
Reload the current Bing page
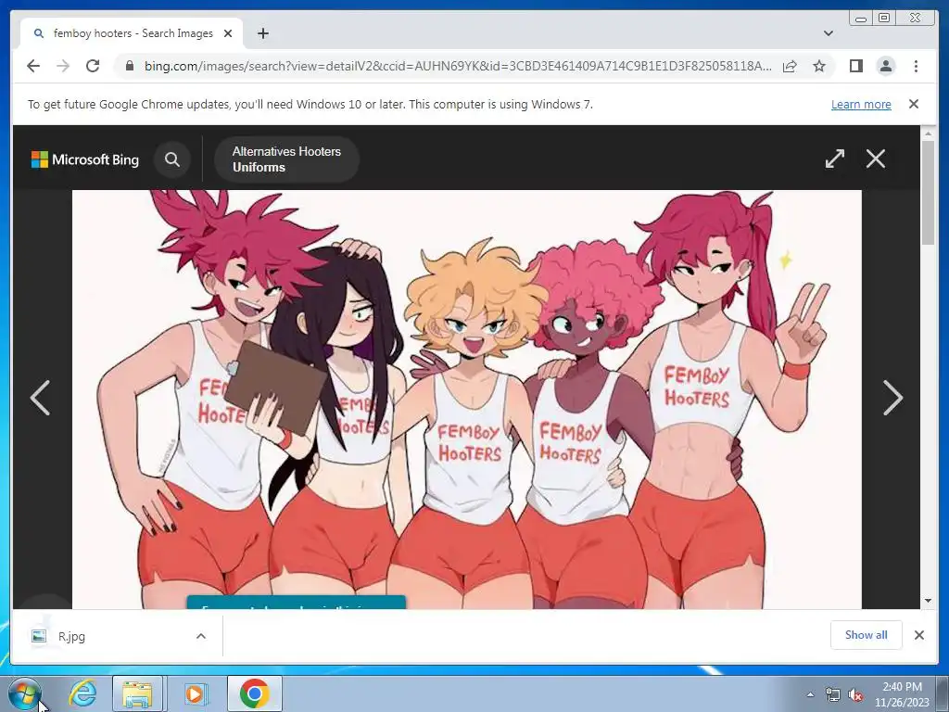(x=93, y=66)
